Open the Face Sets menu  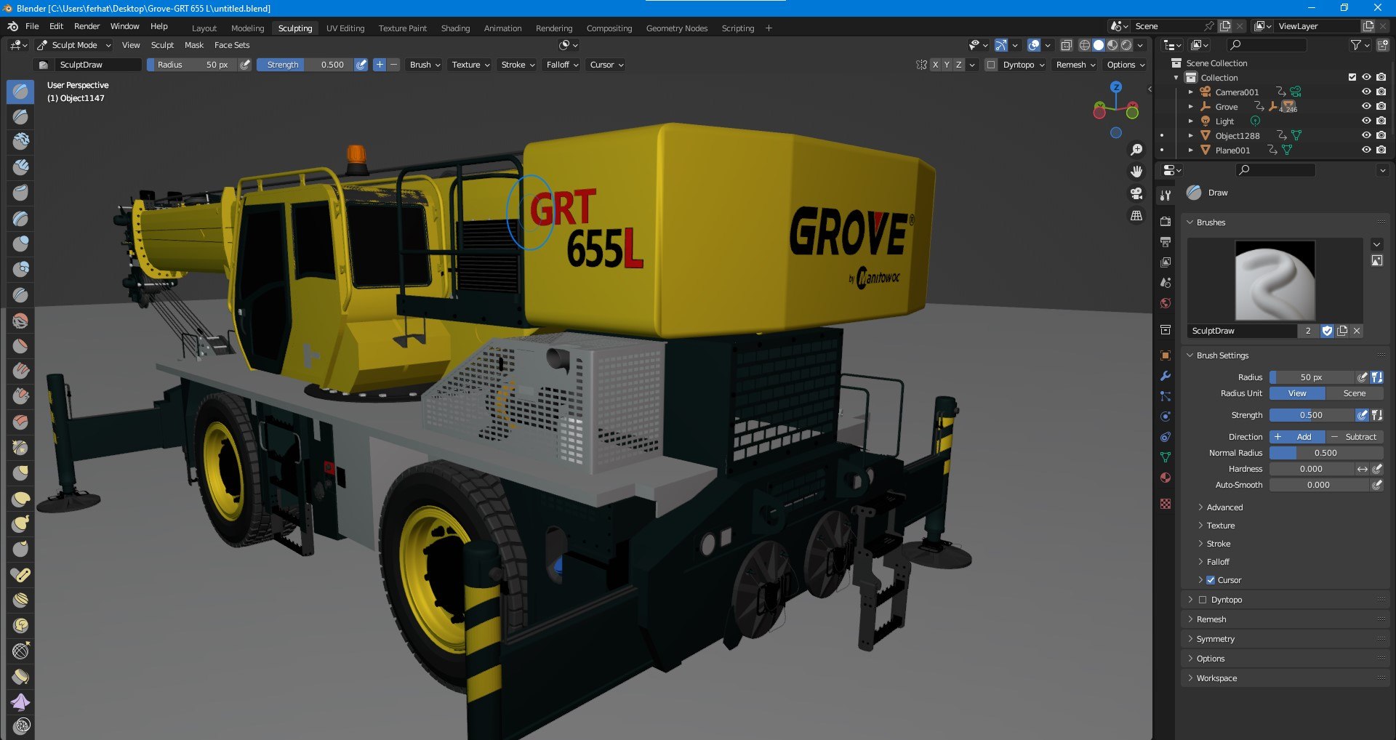pos(232,45)
